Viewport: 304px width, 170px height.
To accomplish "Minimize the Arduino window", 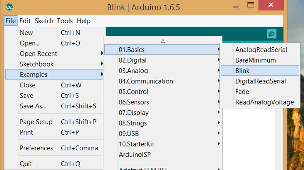I will coord(236,7).
